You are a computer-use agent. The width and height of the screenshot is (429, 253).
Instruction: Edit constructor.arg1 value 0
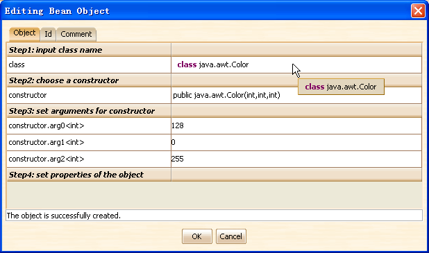pos(296,142)
